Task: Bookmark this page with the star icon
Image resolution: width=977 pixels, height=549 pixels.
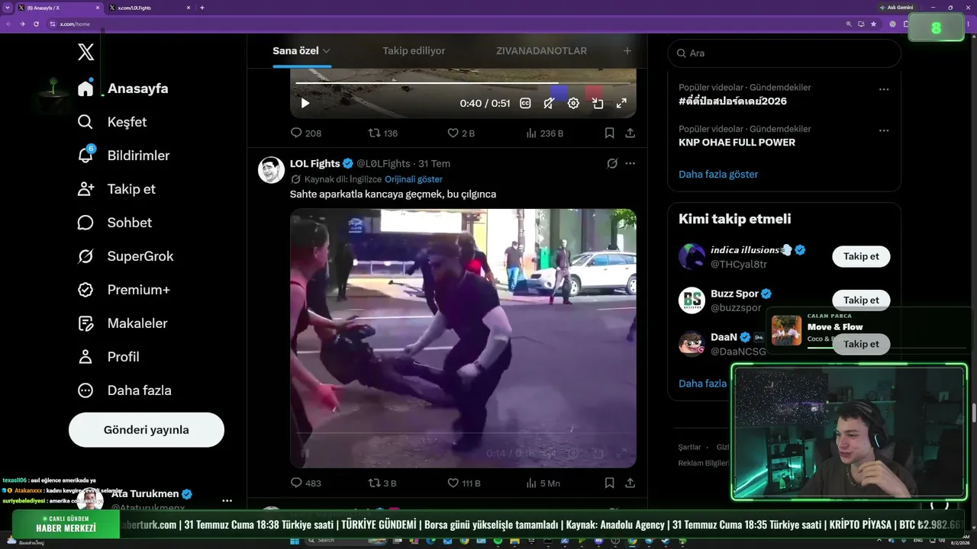Action: pos(873,24)
